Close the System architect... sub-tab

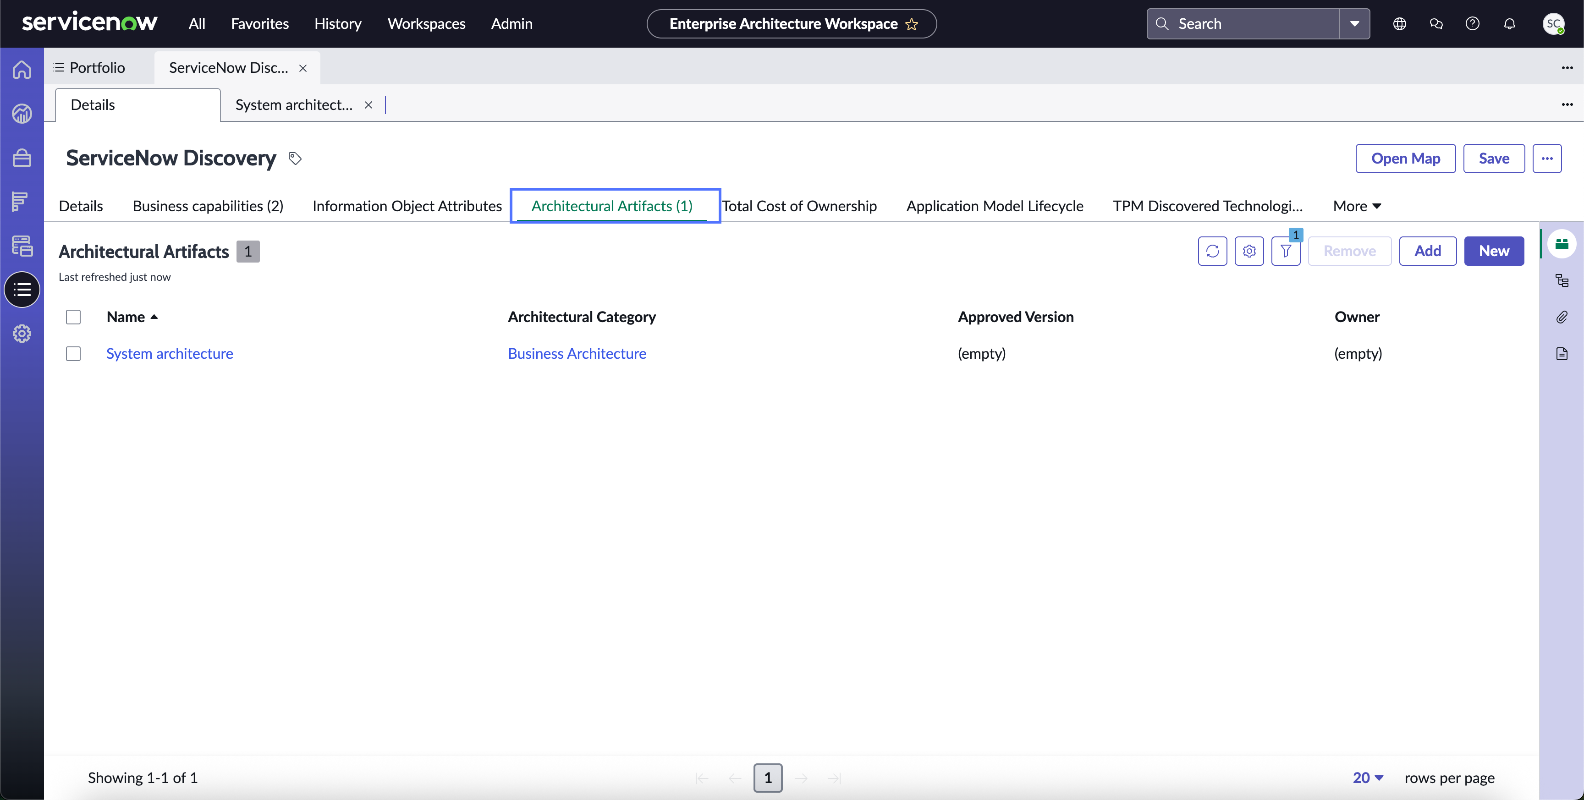pos(368,105)
